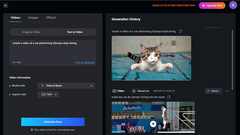Click the Remix button
The height and width of the screenshot is (135, 240).
pos(213,91)
